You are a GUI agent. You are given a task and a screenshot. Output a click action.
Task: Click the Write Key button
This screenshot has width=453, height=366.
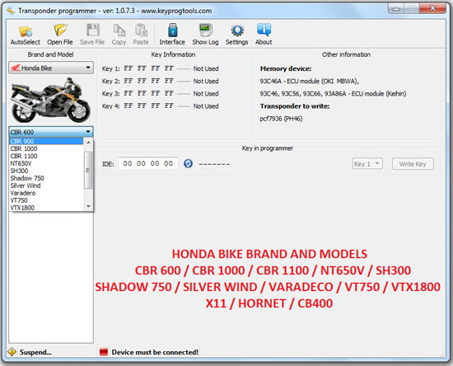(x=413, y=164)
